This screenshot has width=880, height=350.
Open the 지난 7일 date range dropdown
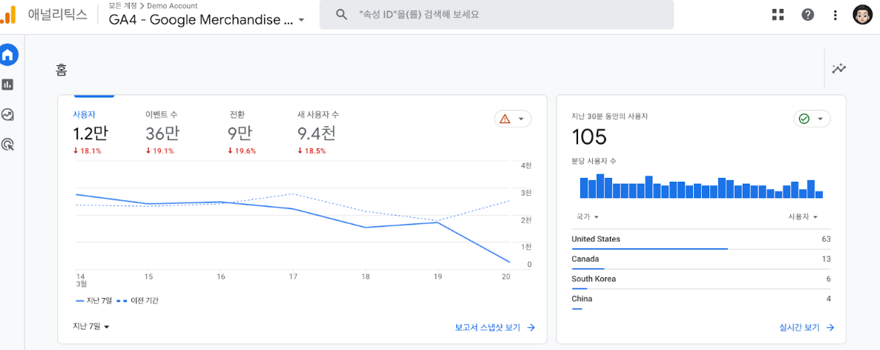[x=91, y=326]
